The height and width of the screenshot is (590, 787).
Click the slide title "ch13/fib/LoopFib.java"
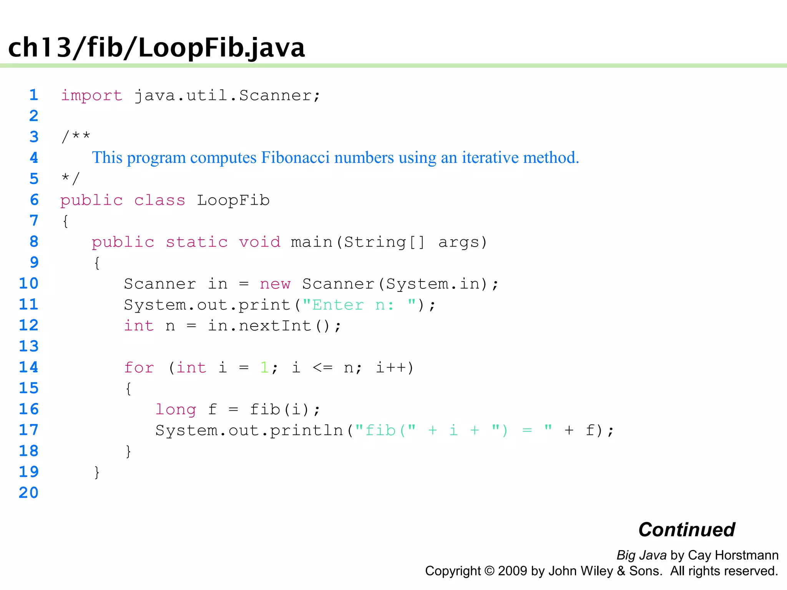pos(156,48)
